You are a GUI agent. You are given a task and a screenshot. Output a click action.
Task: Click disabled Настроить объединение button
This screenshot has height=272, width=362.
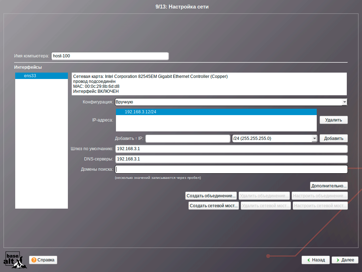(x=320, y=195)
